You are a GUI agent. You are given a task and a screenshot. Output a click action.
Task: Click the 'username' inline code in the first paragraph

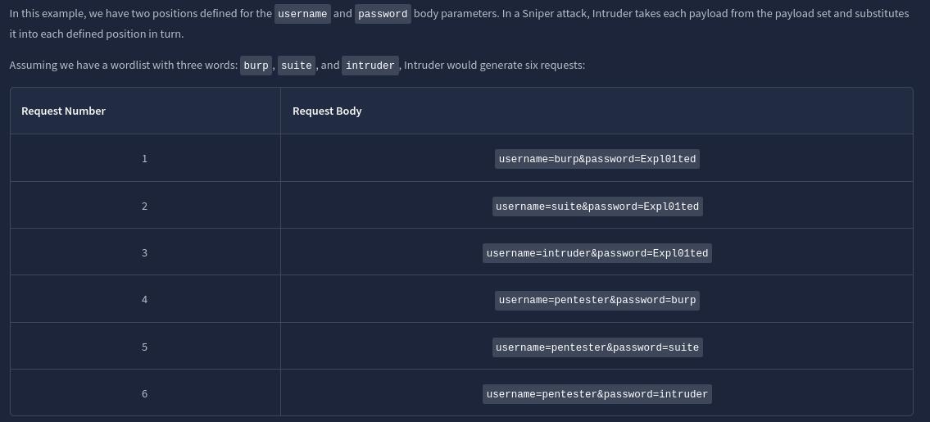click(302, 14)
